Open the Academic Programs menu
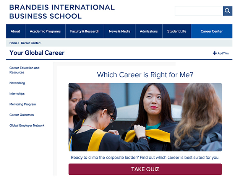Viewport: 235px width, 179px height. (45, 31)
